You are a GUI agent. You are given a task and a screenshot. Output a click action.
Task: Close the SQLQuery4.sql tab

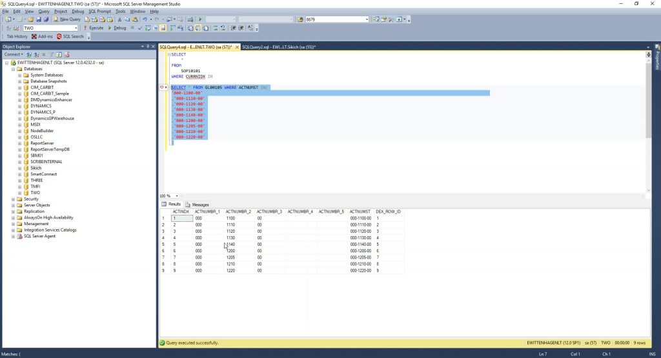(237, 47)
